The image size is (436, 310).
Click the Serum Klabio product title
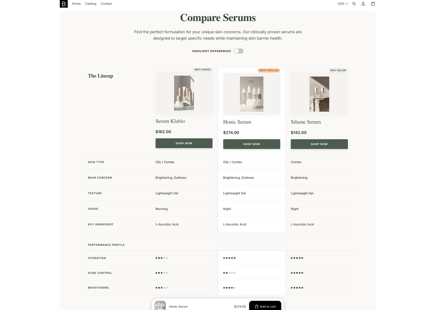tap(170, 121)
